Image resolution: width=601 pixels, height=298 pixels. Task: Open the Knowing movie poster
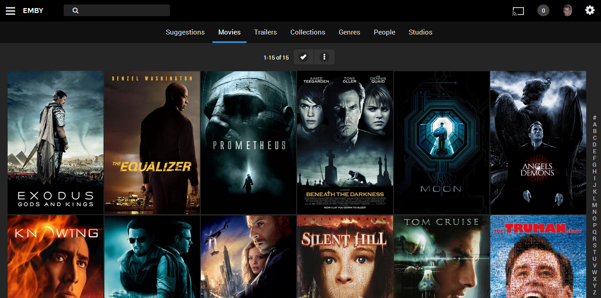coord(56,256)
